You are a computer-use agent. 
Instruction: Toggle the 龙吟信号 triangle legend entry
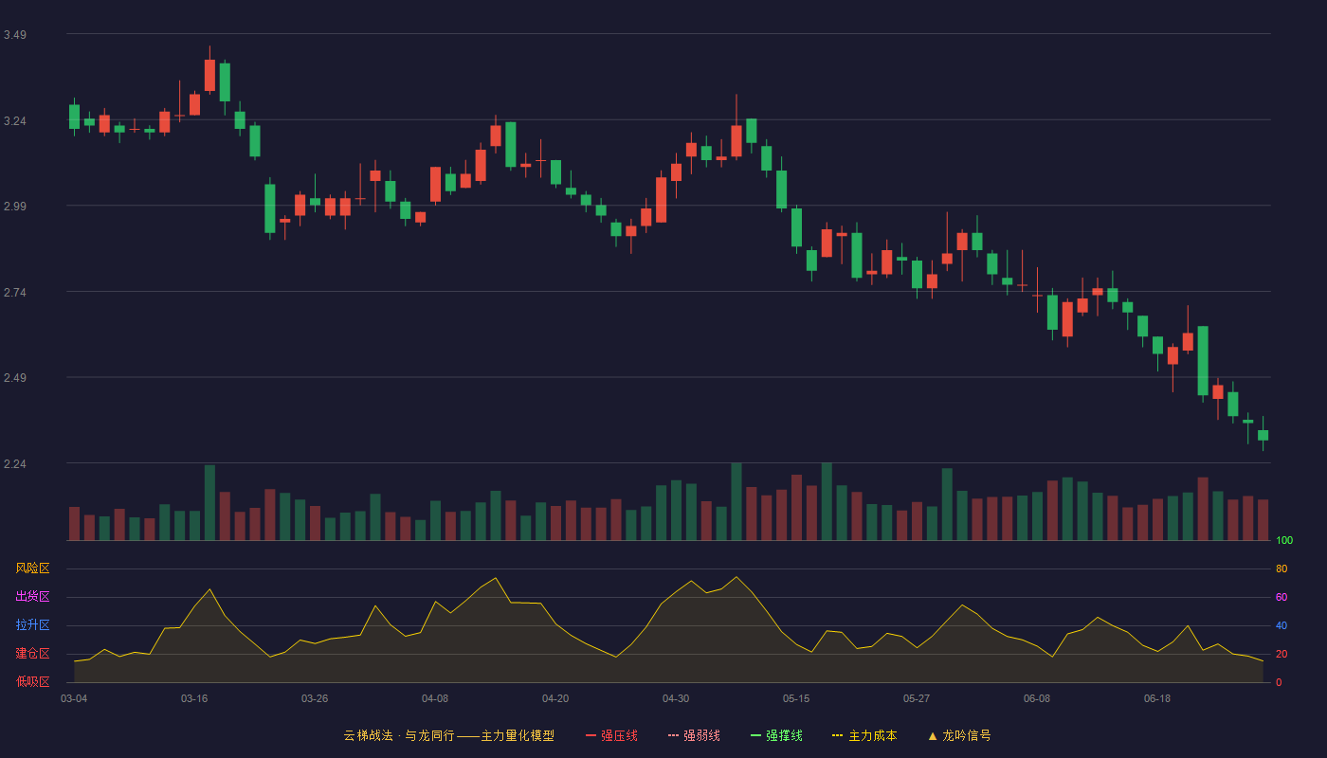959,735
